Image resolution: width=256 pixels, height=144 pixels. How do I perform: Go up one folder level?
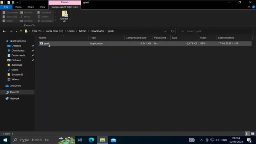pyautogui.click(x=21, y=31)
